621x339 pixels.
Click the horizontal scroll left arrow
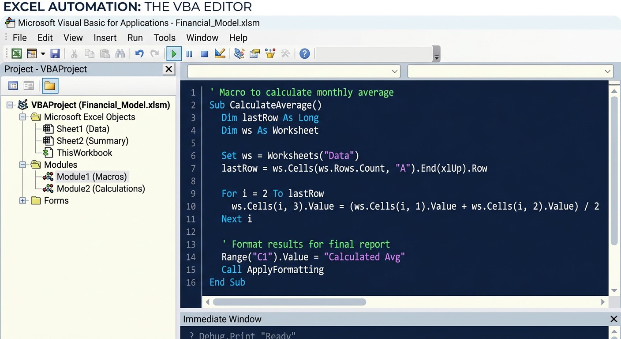tap(207, 302)
